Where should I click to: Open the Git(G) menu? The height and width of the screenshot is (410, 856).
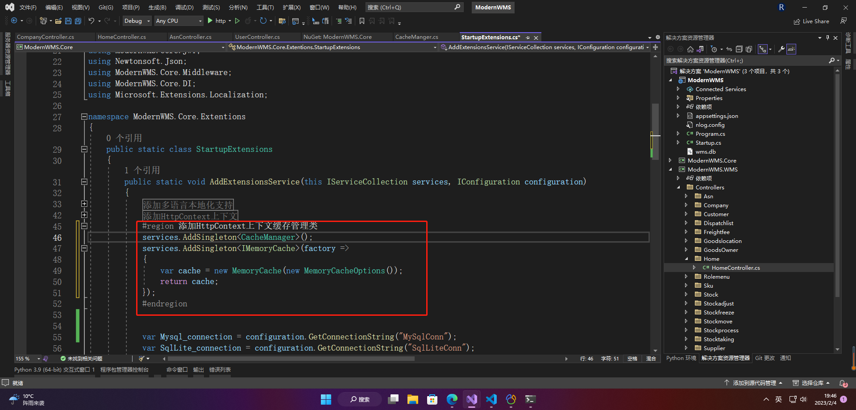[x=106, y=7]
